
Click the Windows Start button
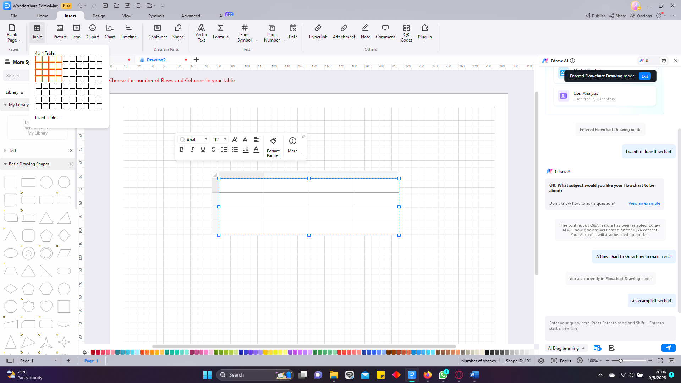pyautogui.click(x=207, y=374)
